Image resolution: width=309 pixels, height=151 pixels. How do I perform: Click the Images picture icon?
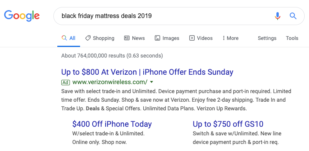tap(157, 38)
